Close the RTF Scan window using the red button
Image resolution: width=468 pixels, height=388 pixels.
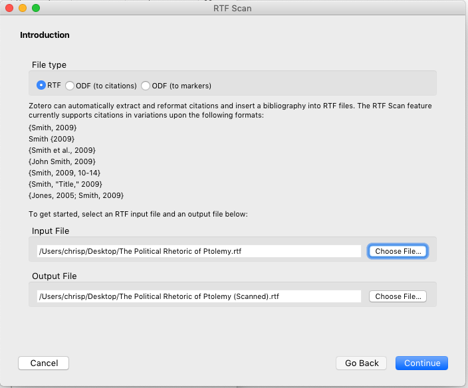click(9, 8)
